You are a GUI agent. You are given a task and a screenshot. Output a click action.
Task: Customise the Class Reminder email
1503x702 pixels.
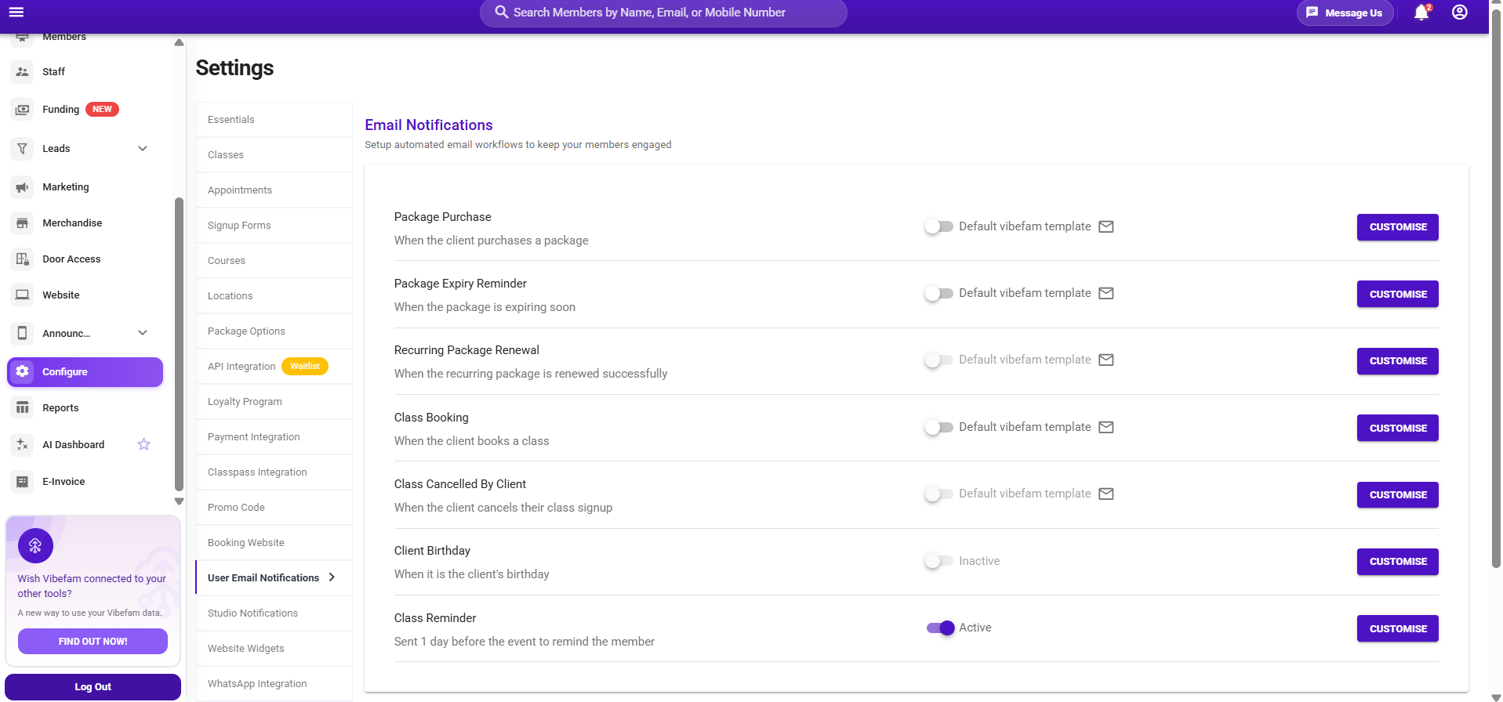1398,628
